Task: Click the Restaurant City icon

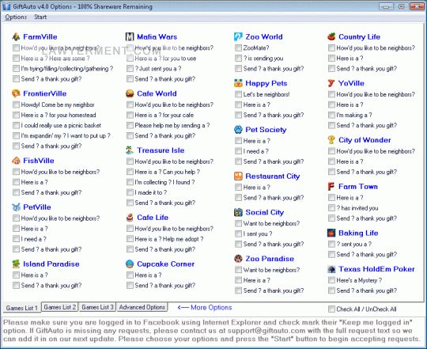Action: (x=238, y=176)
